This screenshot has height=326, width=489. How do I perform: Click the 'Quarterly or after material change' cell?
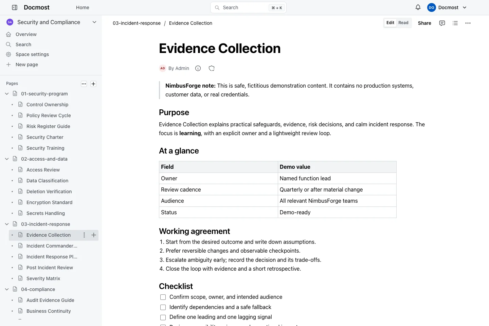point(337,189)
